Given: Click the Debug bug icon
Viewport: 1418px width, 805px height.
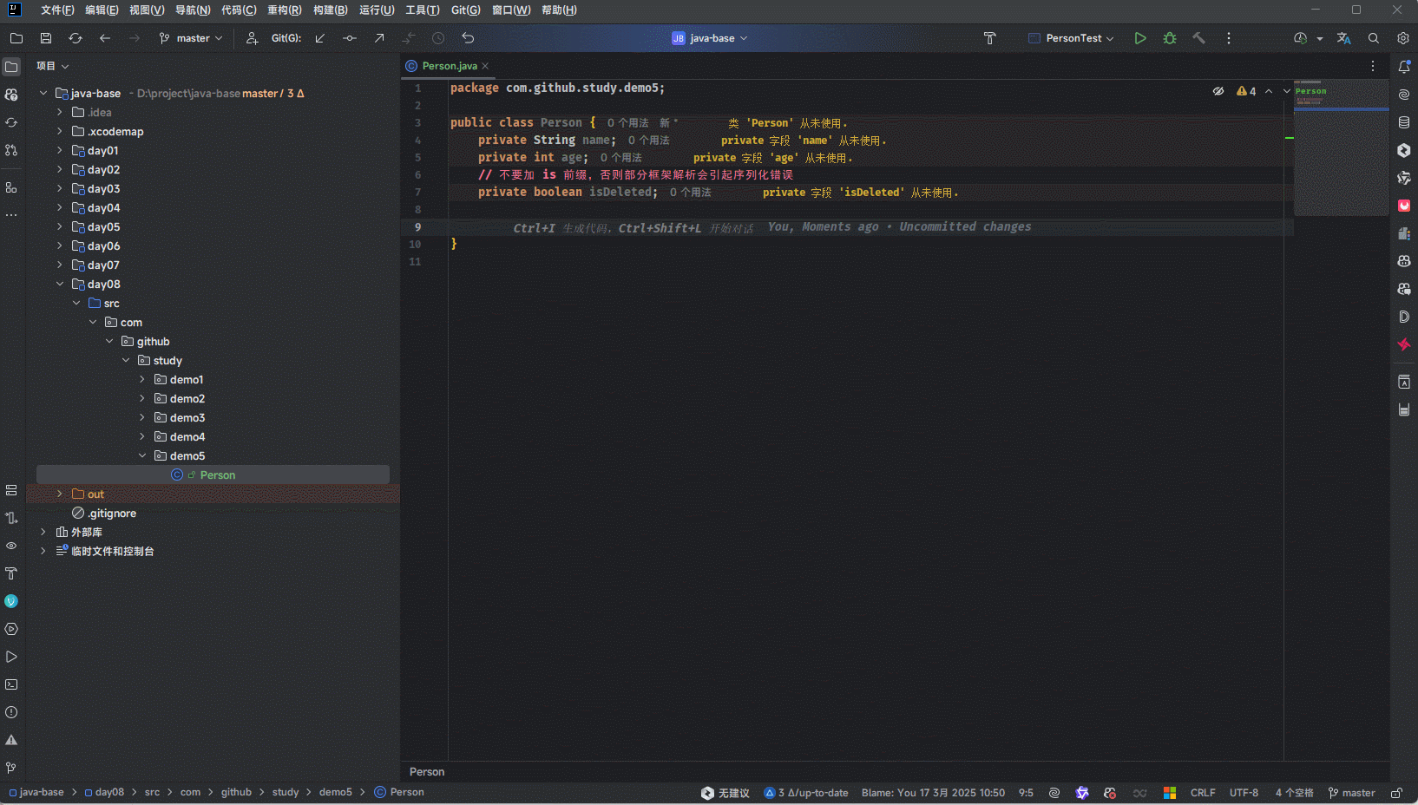Looking at the screenshot, I should (x=1170, y=38).
